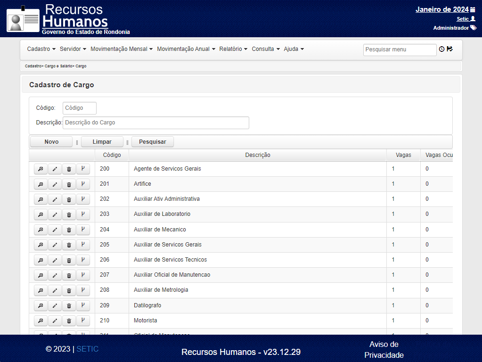This screenshot has height=362, width=482.
Task: Delete Auxiliar de Servicos Tecnicos cargo
Action: pyautogui.click(x=69, y=260)
